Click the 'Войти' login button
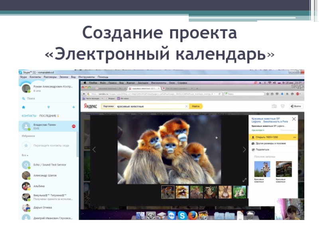 point(296,106)
